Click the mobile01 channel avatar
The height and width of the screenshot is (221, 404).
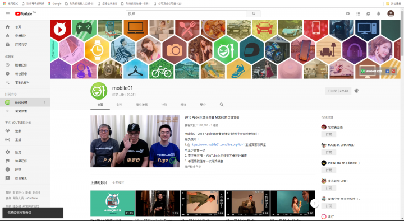[x=99, y=91]
